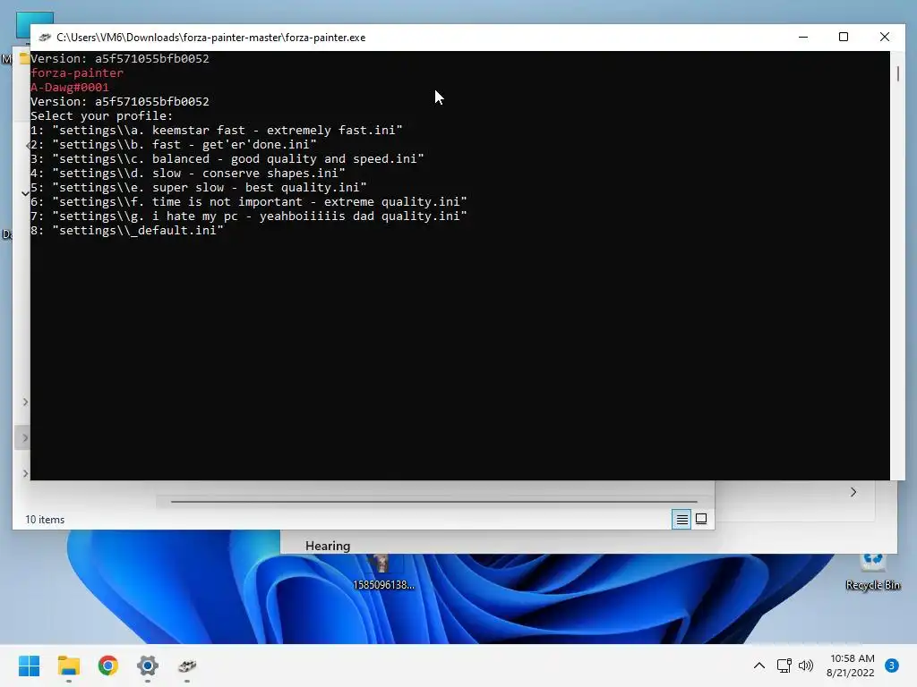The width and height of the screenshot is (917, 687).
Task: Expand the lowest Explorer sidebar tree chevron
Action: pyautogui.click(x=25, y=473)
